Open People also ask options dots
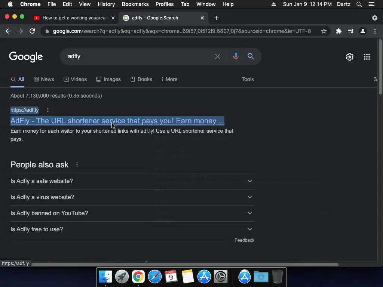The image size is (383, 287). 77,164
